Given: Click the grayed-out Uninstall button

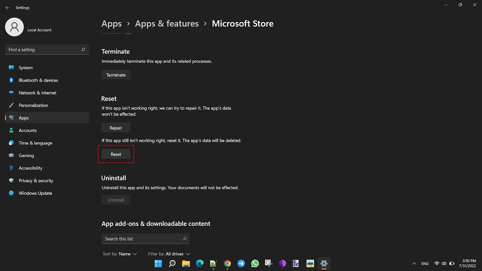Looking at the screenshot, I should (x=116, y=200).
